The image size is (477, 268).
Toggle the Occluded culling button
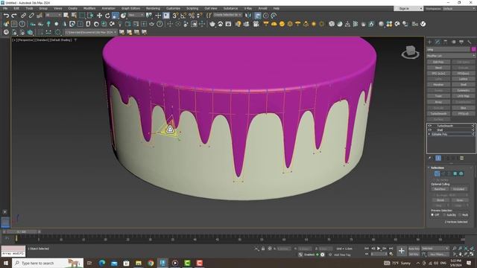459,189
